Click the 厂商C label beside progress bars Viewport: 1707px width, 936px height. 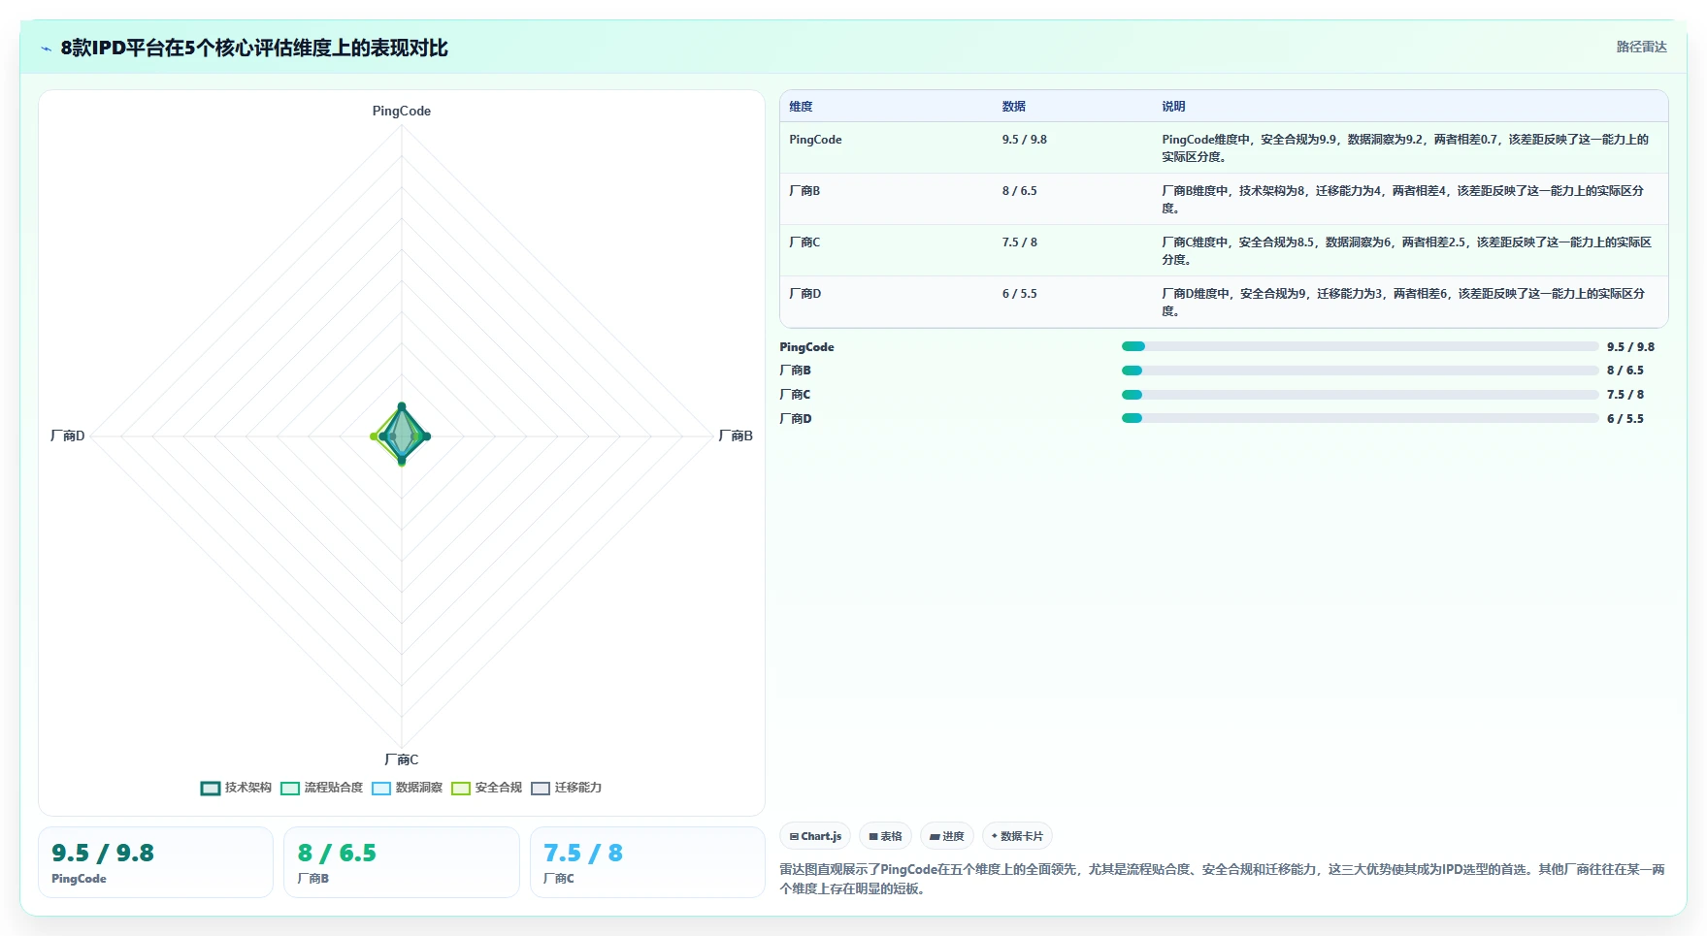pyautogui.click(x=795, y=395)
